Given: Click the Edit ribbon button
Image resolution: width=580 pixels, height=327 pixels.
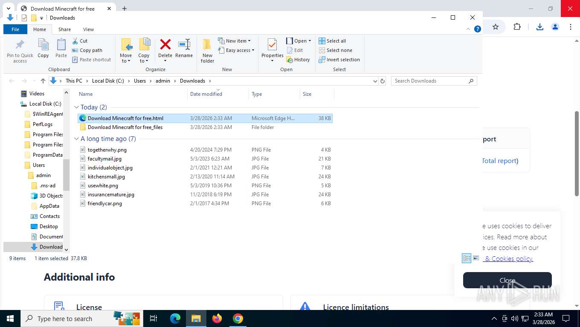Looking at the screenshot, I should (x=295, y=50).
